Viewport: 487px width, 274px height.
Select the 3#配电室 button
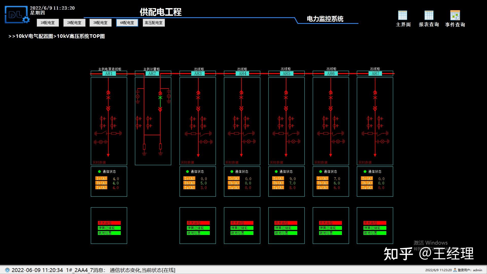tap(100, 23)
